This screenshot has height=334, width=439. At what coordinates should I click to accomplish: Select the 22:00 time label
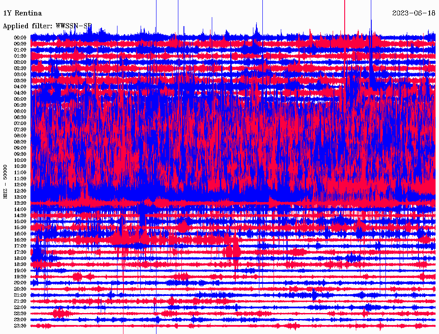point(20,308)
